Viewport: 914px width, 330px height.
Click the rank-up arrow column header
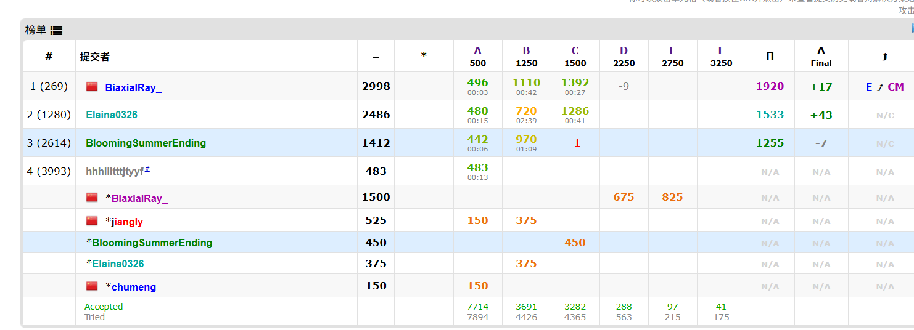[884, 57]
